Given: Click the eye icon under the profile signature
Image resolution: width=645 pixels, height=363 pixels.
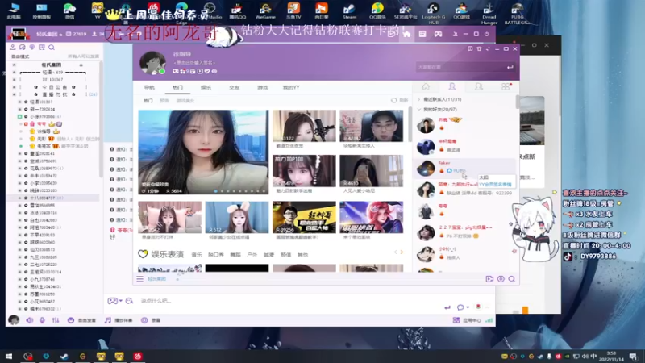Looking at the screenshot, I should pyautogui.click(x=214, y=71).
